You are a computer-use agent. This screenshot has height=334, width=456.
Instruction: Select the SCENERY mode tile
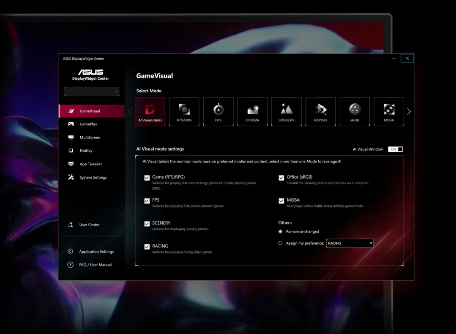(287, 112)
